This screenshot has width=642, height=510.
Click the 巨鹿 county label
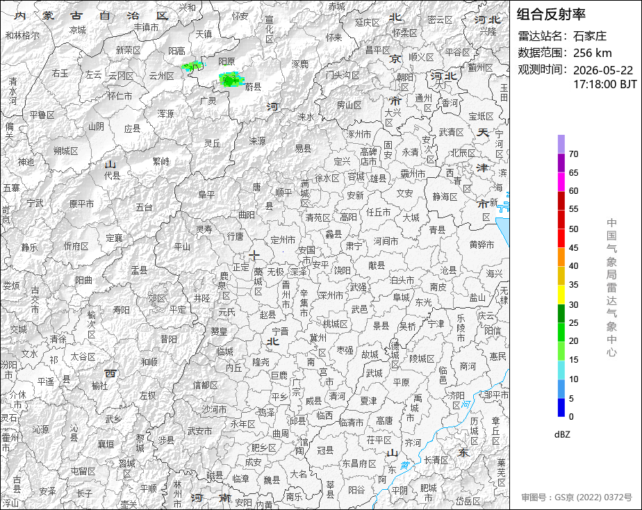point(279,375)
